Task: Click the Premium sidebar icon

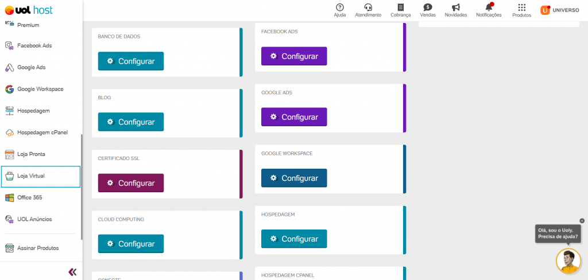Action: (9, 24)
